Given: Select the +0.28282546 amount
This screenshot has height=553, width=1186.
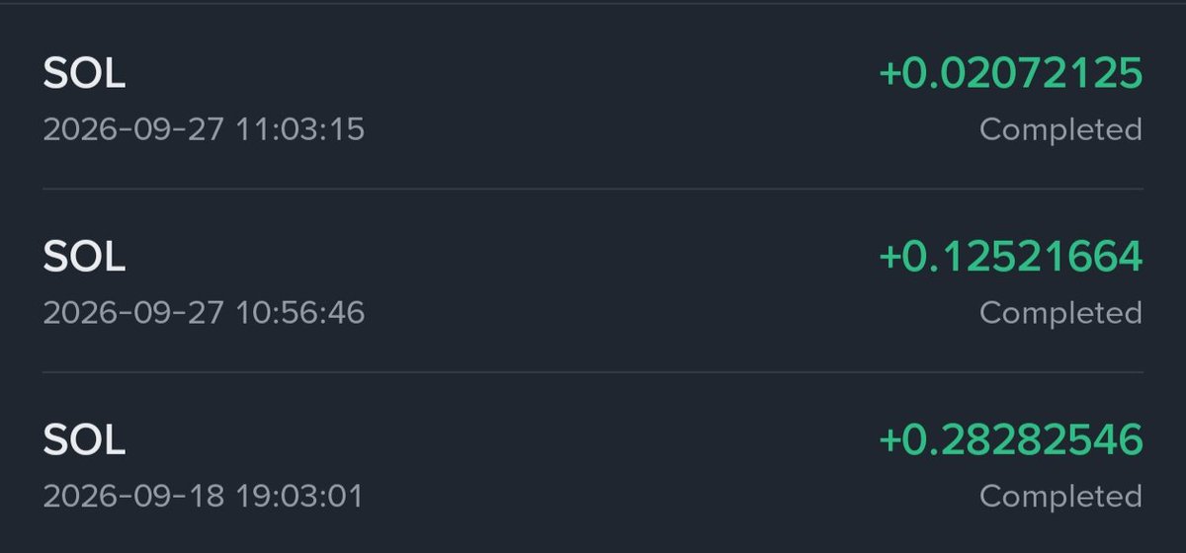Looking at the screenshot, I should tap(1010, 439).
